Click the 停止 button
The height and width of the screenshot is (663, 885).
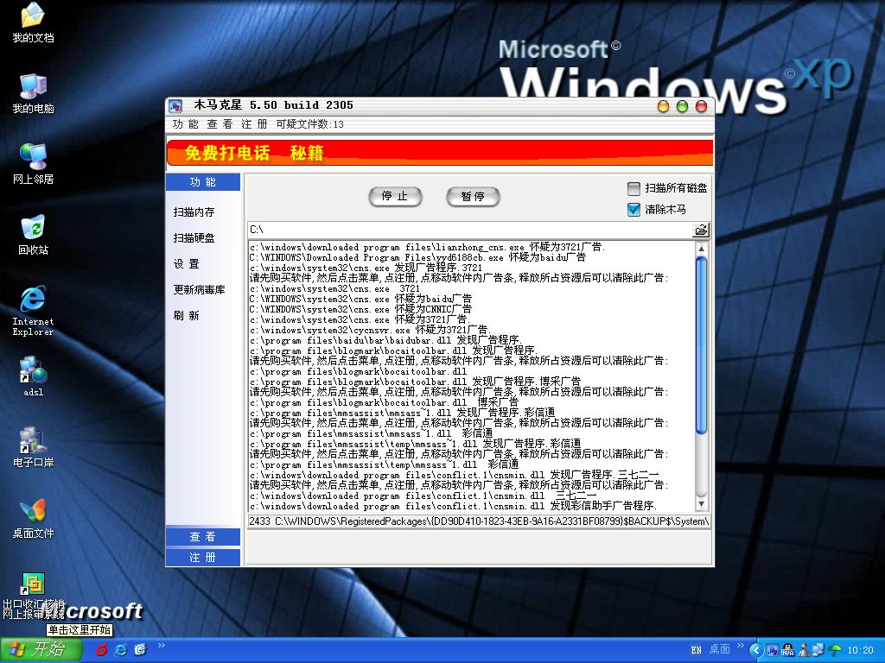(x=395, y=196)
